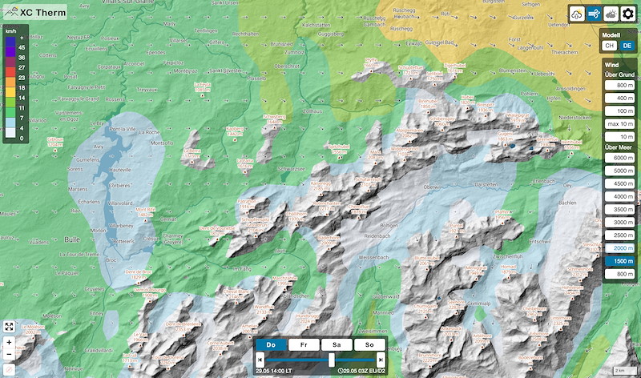This screenshot has width=641, height=378.
Task: Zoom out of the map
Action: (x=9, y=355)
